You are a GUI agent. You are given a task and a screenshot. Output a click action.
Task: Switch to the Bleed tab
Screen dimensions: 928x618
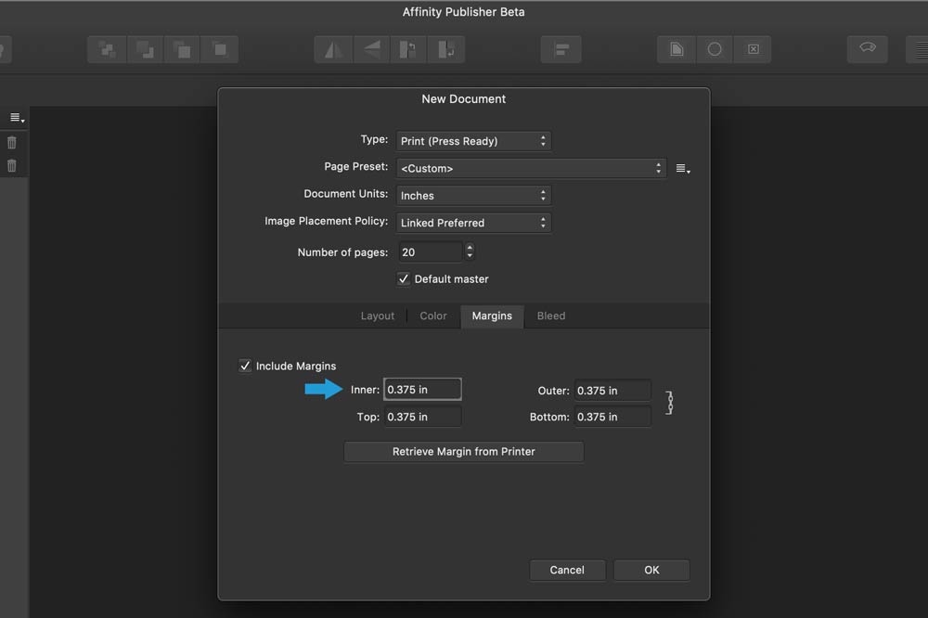(551, 316)
